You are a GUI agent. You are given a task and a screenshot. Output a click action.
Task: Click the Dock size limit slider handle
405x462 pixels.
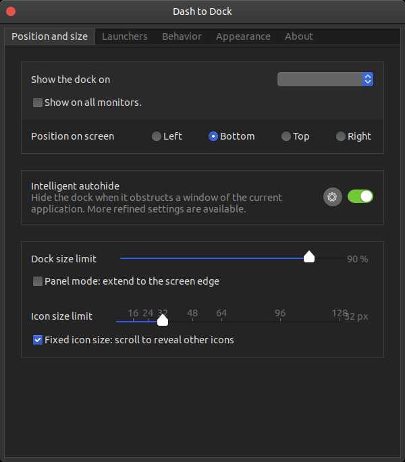point(309,257)
